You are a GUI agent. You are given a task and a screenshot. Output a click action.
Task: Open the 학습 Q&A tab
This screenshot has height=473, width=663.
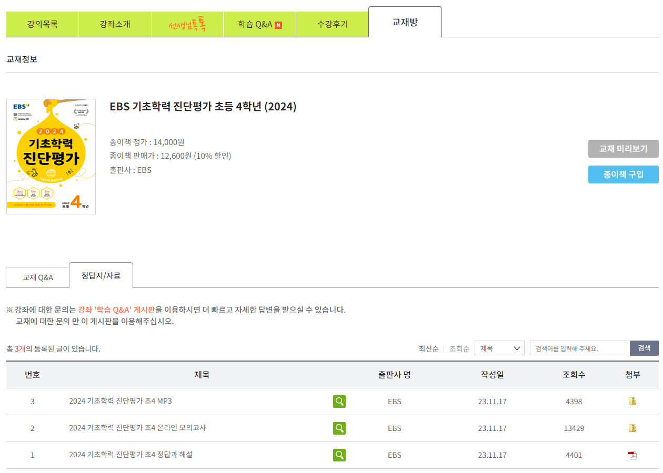click(x=260, y=24)
